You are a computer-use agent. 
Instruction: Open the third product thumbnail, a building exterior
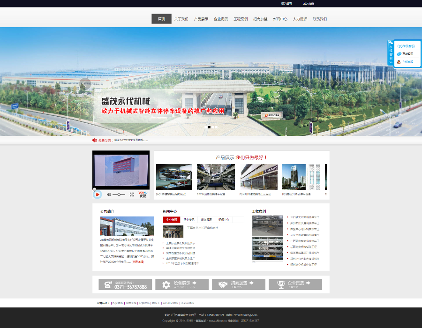coord(259,177)
